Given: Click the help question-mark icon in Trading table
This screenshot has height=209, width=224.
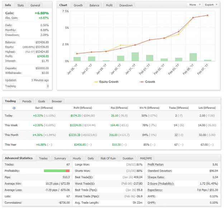Looking at the screenshot, I should tap(14, 108).
